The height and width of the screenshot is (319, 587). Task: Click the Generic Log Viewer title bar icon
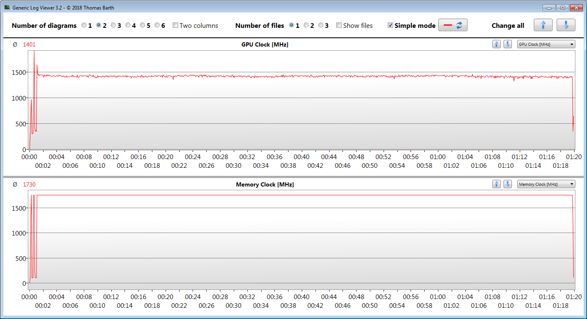tap(7, 7)
